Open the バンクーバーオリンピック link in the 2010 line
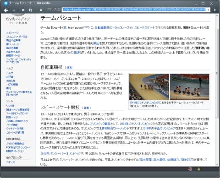 click(60, 154)
